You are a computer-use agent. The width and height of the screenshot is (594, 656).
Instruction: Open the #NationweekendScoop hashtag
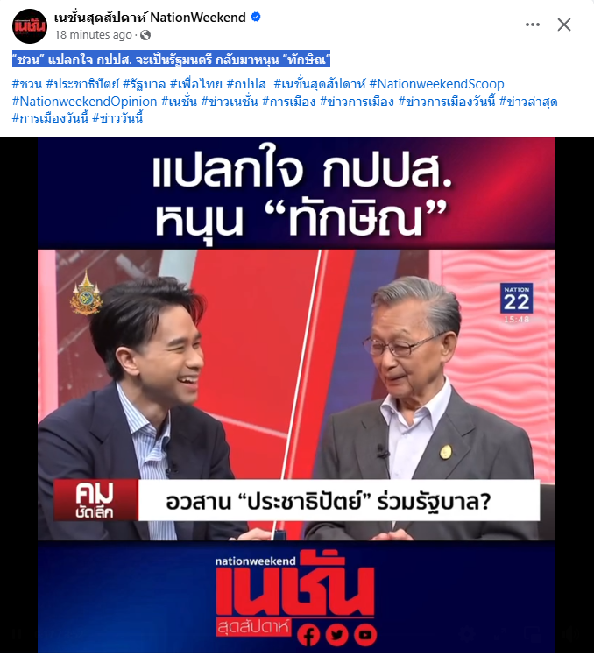436,84
